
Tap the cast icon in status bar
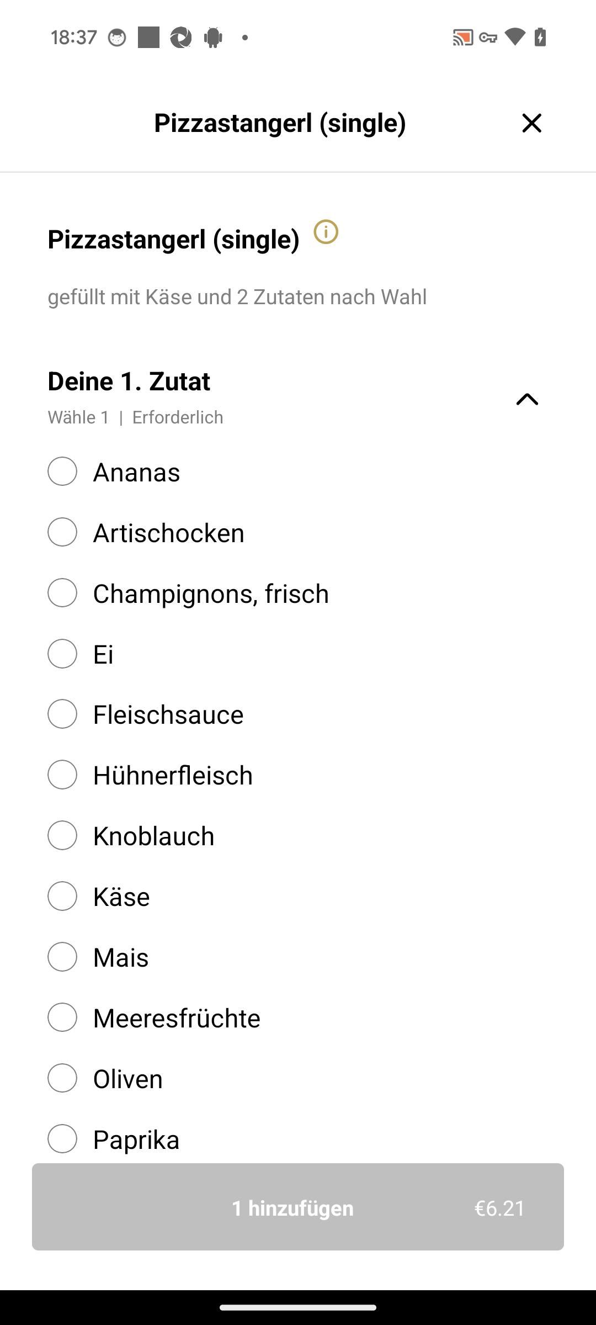click(x=463, y=38)
